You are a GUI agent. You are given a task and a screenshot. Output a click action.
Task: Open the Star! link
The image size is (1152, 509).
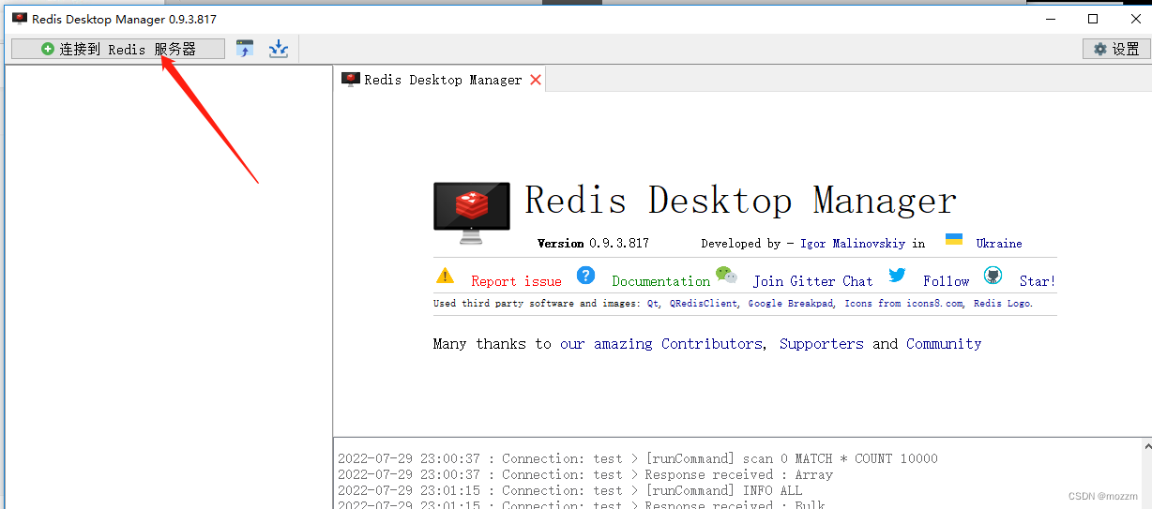click(1038, 281)
